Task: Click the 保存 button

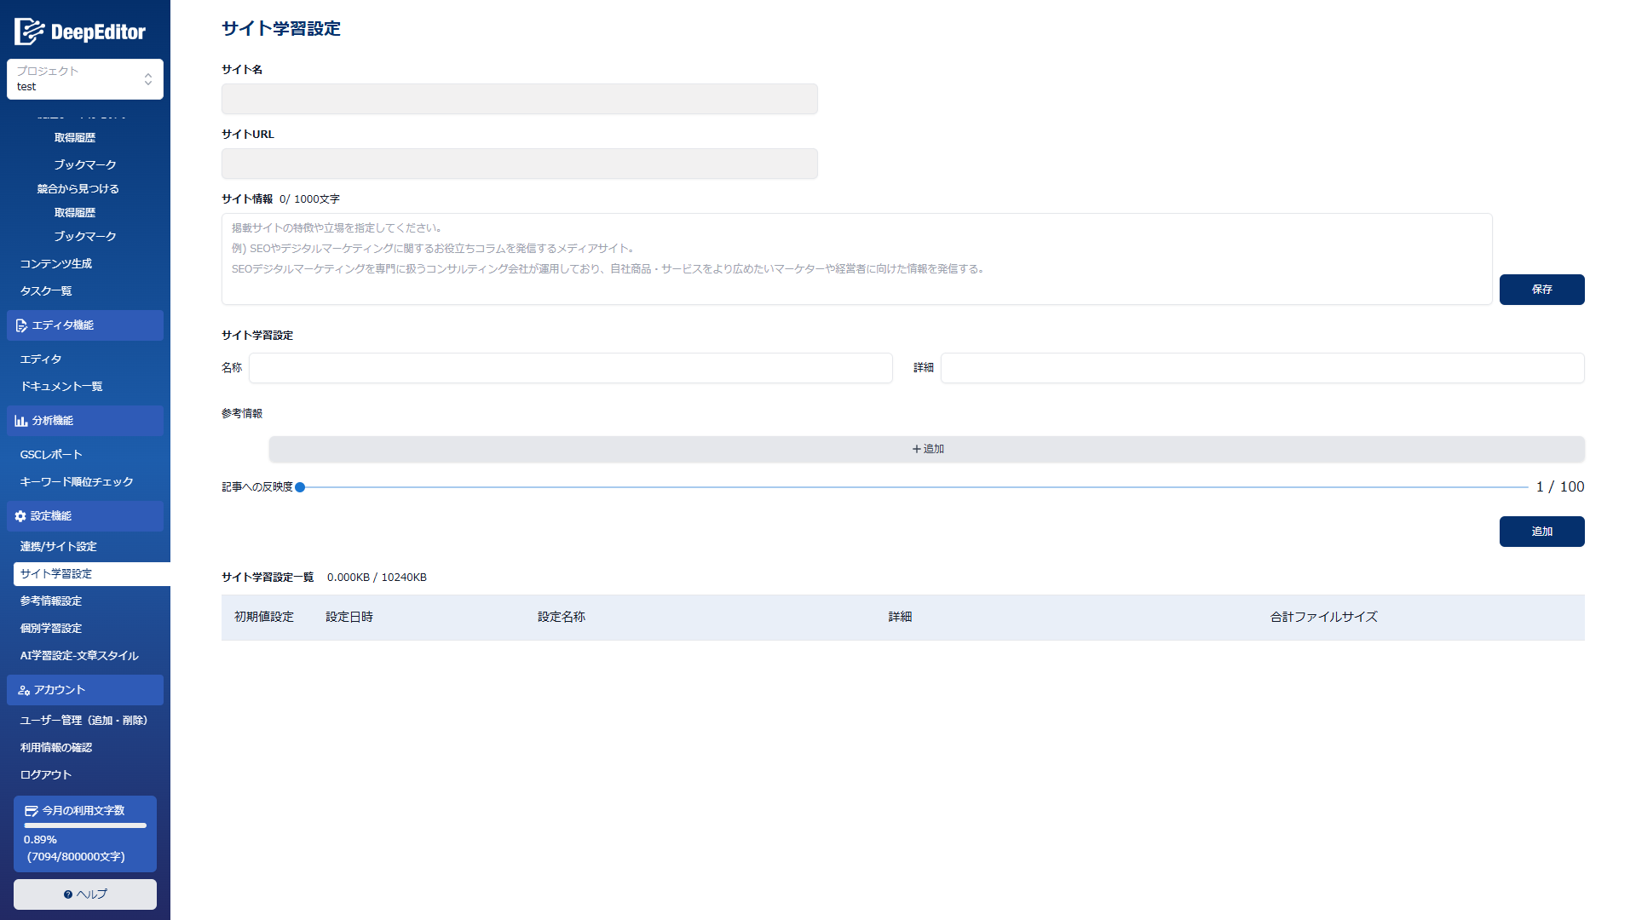Action: pyautogui.click(x=1541, y=290)
